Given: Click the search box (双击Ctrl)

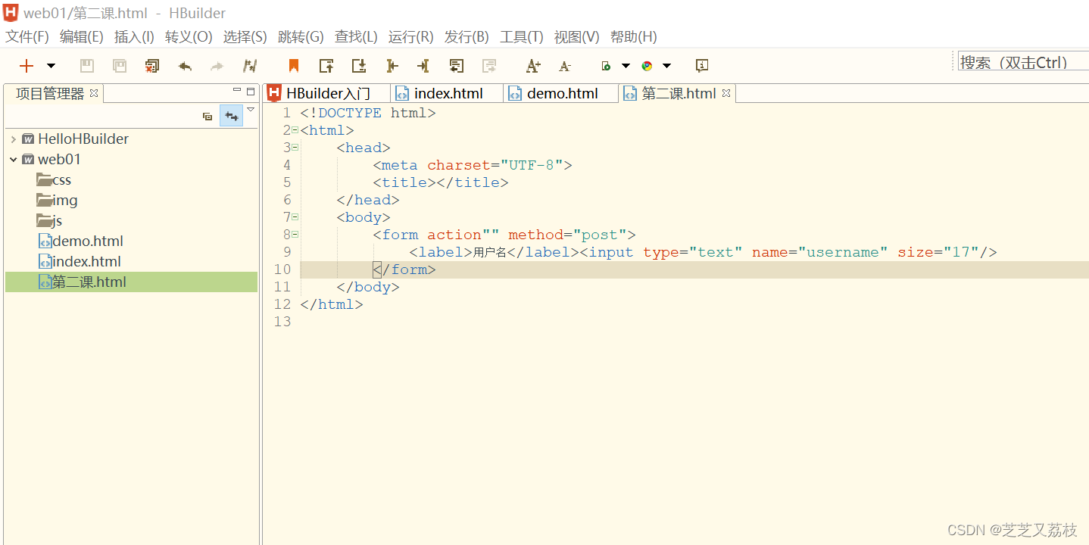Looking at the screenshot, I should (x=1023, y=62).
